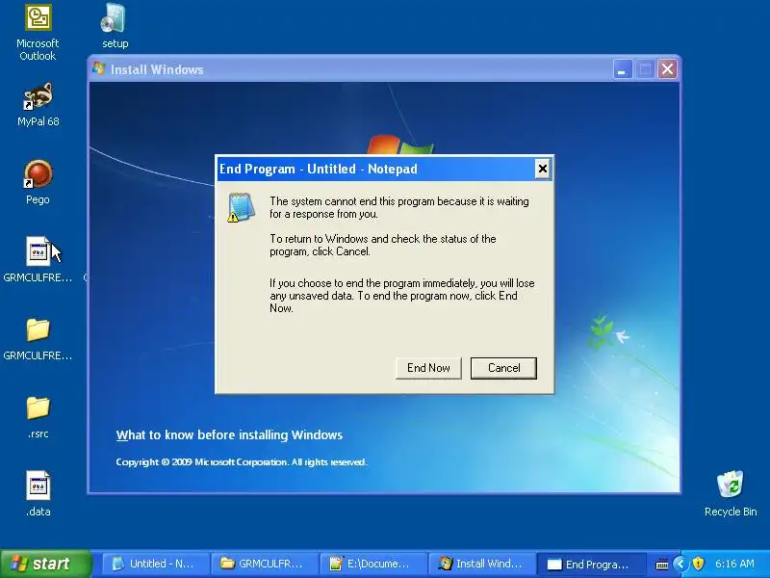Click End Now in the dialog
Screen dimensions: 770x578
coord(428,368)
